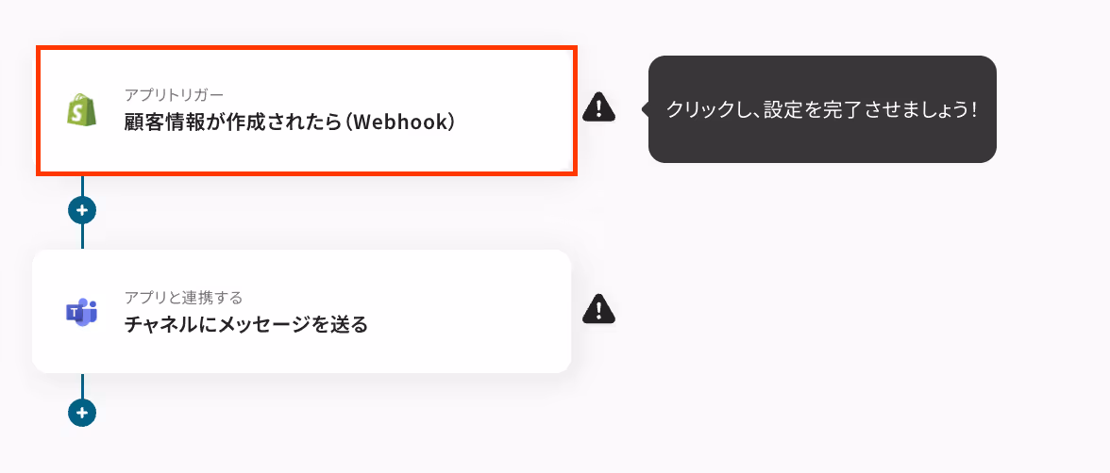Click warning icon beside Teams step
Viewport: 1110px width, 473px height.
click(598, 309)
